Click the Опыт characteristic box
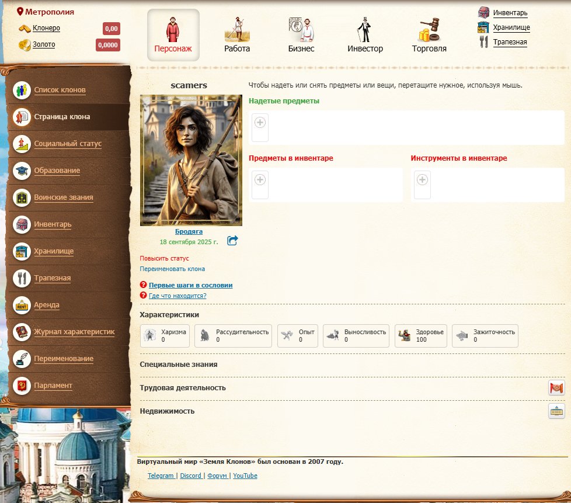 pos(298,336)
